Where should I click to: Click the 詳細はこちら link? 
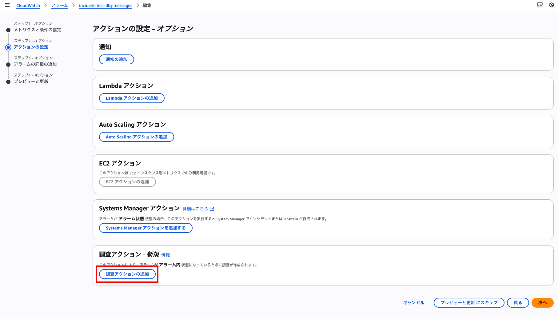pyautogui.click(x=195, y=209)
